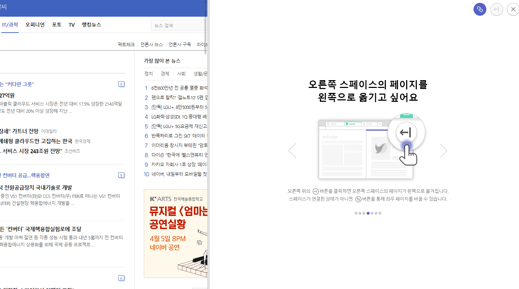Open ranked news 2 about 갤노트10 S펜
Image resolution: width=519 pixels, height=289 pixels.
[x=179, y=97]
